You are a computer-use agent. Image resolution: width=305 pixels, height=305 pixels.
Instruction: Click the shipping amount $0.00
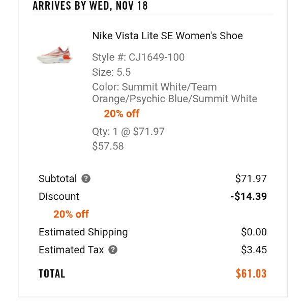click(x=254, y=232)
